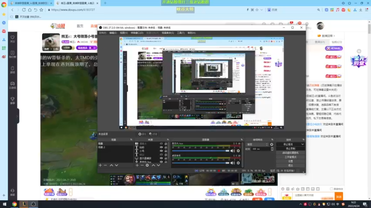371x208 pixels.
Task: Open the OBS Scene Collection menu
Action: 168,33
